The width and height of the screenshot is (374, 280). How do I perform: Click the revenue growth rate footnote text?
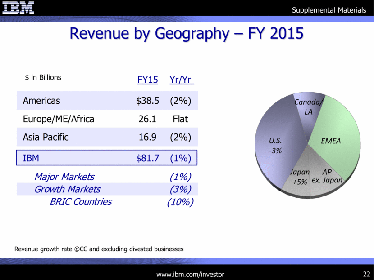pos(99,249)
